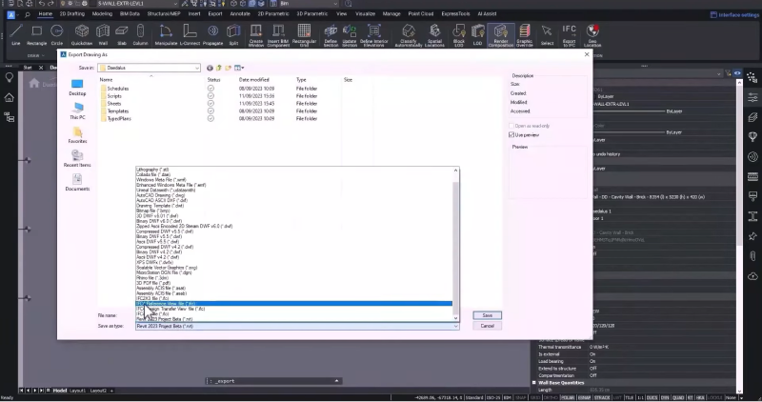Select the Rectangle draw tool
This screenshot has height=402, width=762.
pyautogui.click(x=36, y=35)
